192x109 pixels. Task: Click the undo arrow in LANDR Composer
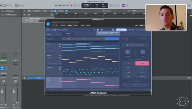pos(130,30)
